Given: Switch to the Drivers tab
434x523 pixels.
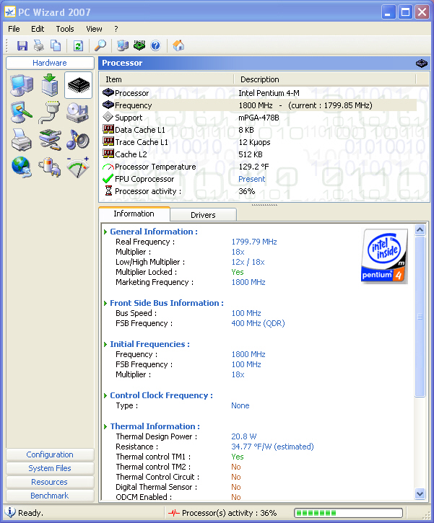Looking at the screenshot, I should pos(203,215).
